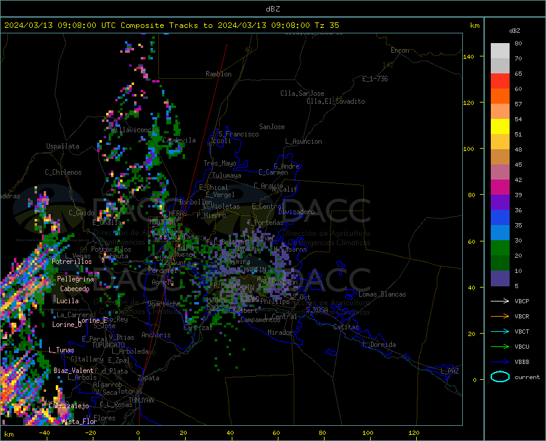Click the Lucila map label
The width and height of the screenshot is (546, 441).
pyautogui.click(x=67, y=301)
